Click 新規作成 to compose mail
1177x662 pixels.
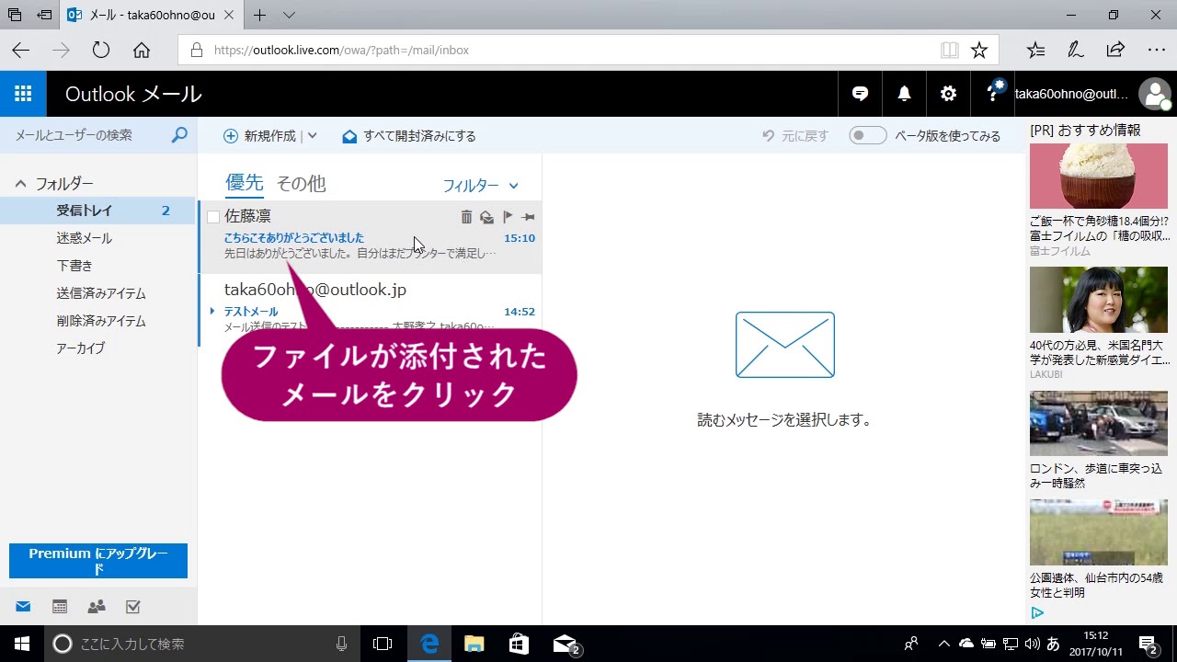pyautogui.click(x=260, y=136)
